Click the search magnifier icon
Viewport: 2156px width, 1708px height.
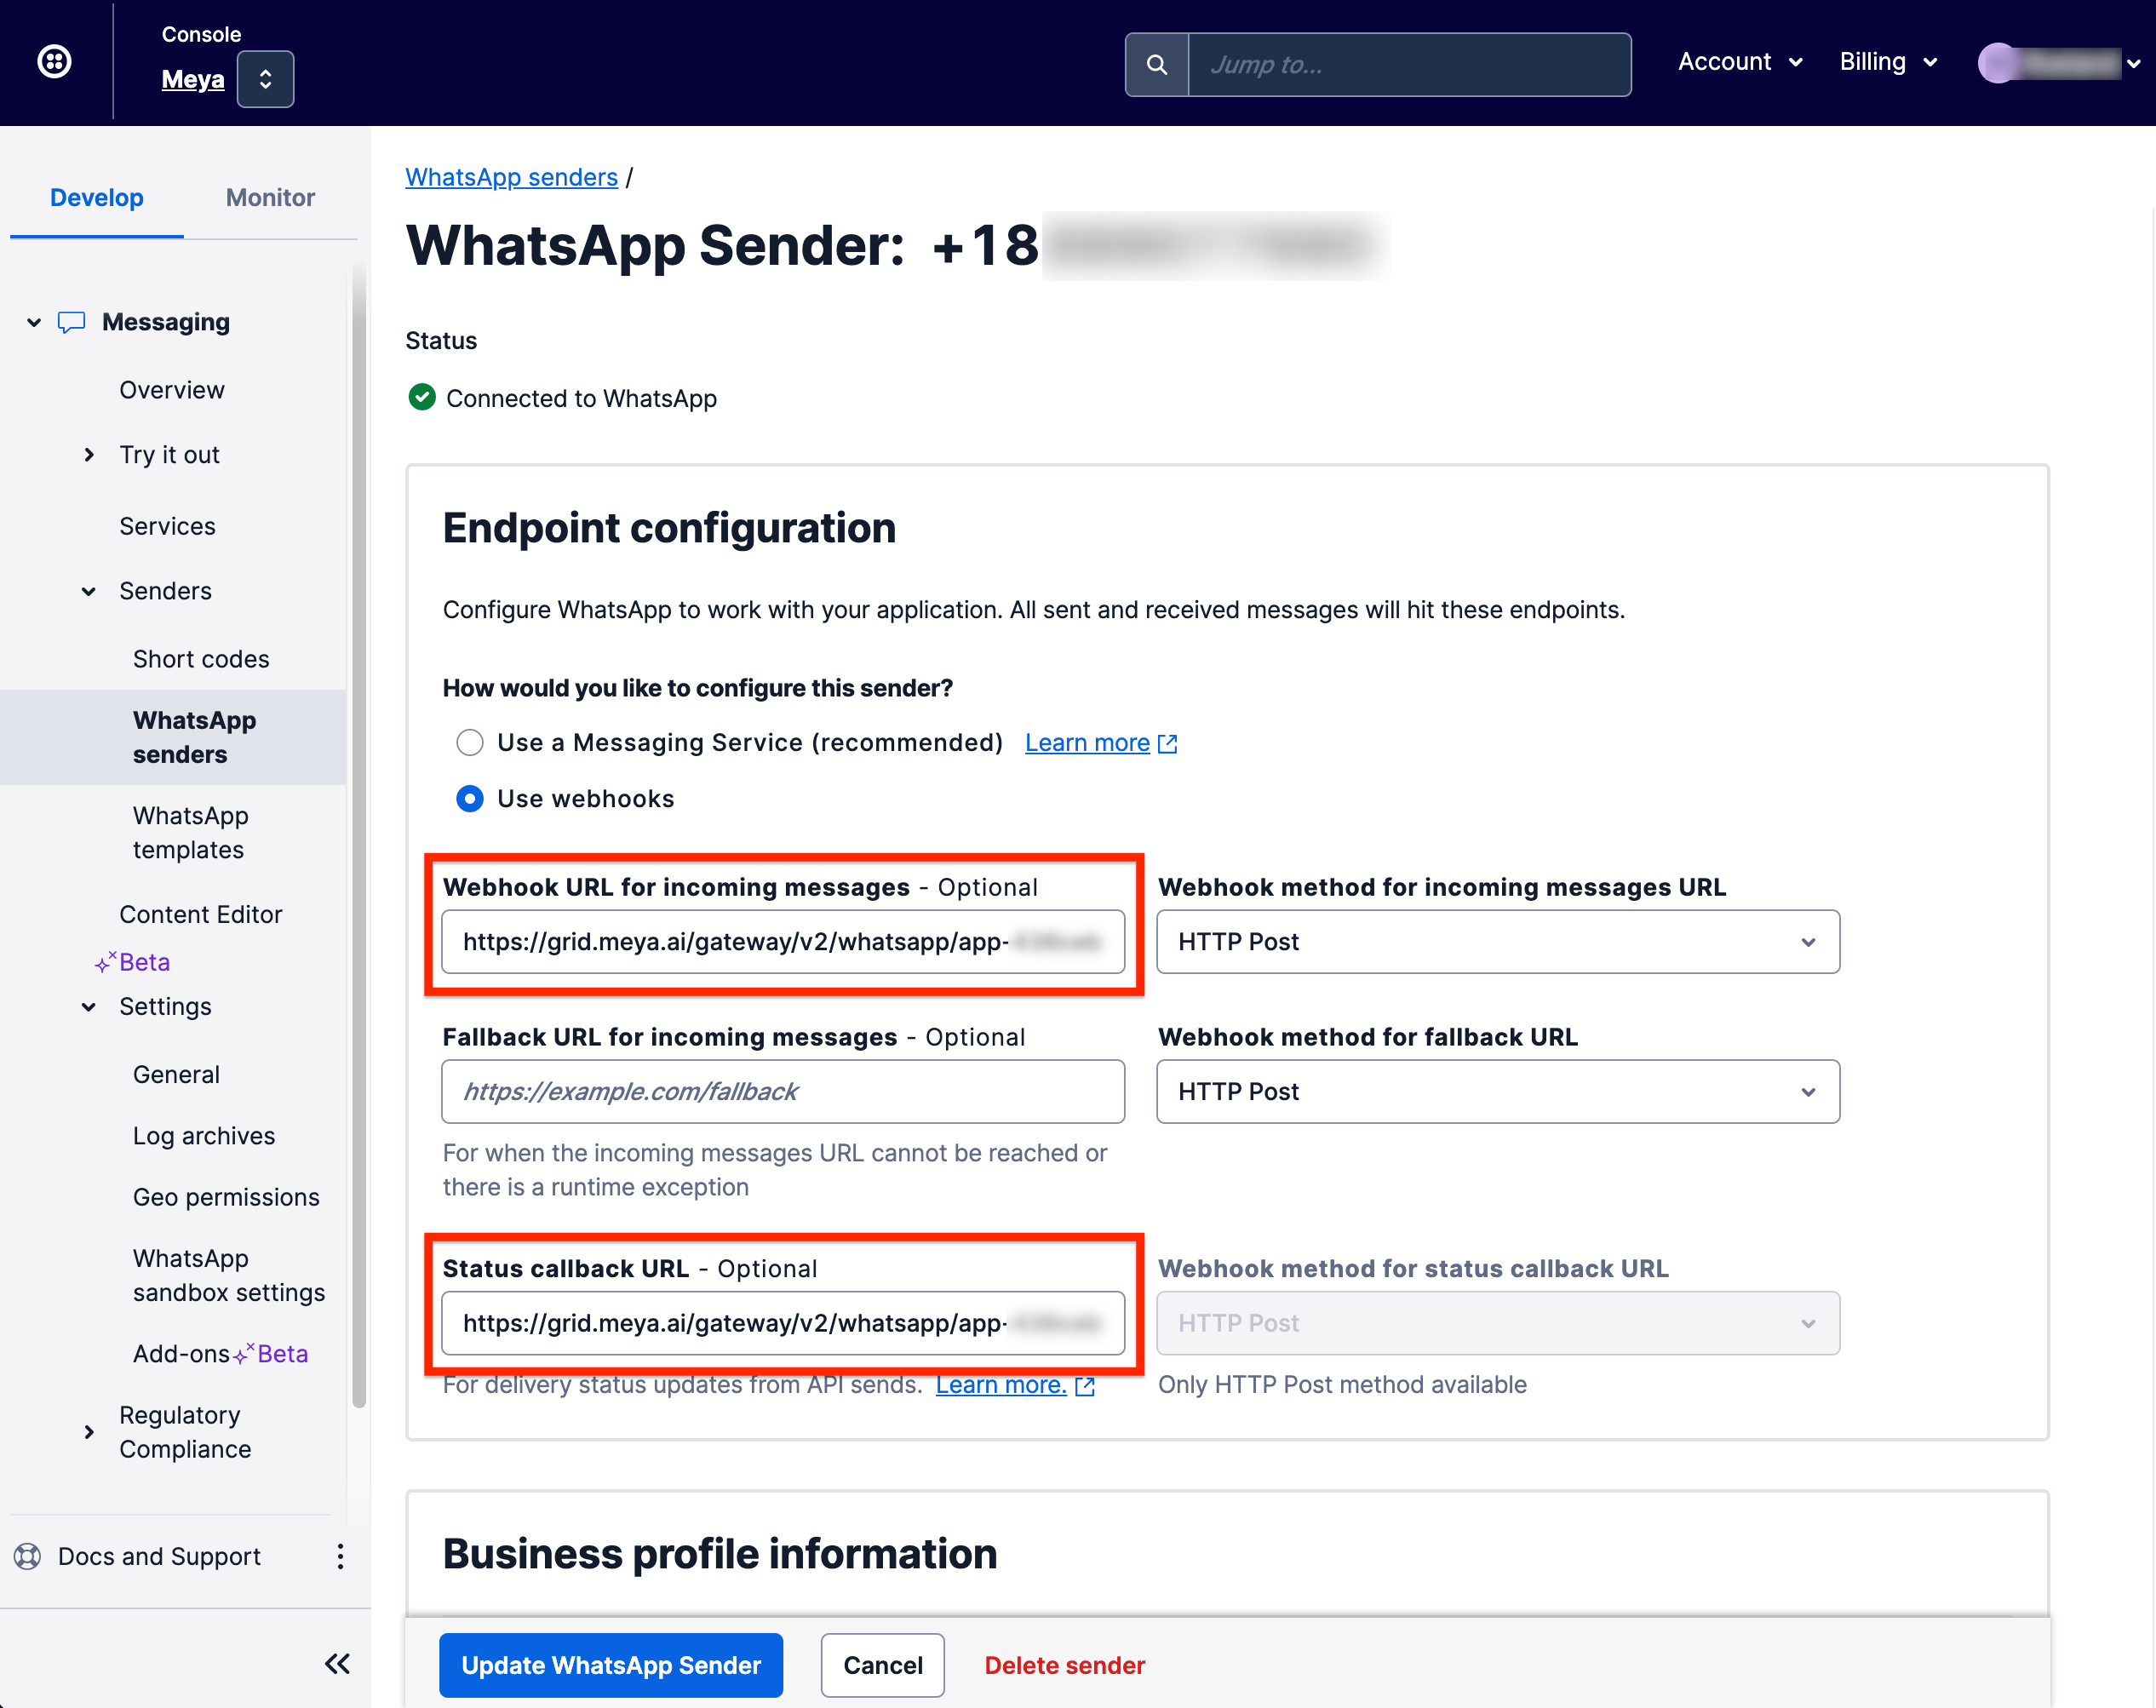point(1157,65)
